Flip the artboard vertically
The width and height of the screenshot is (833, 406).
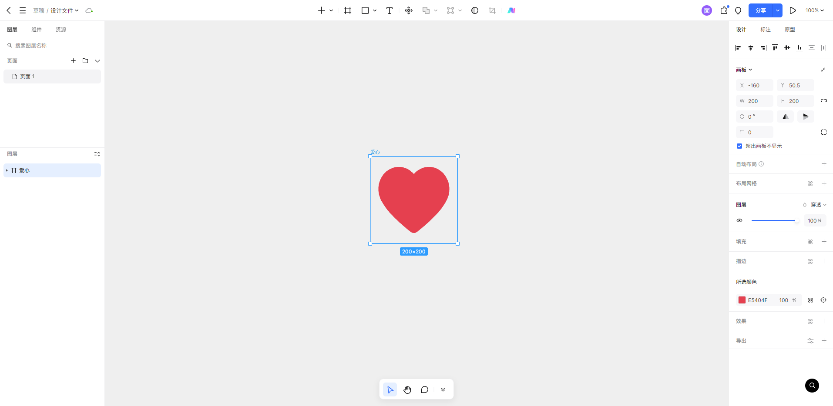coord(806,116)
